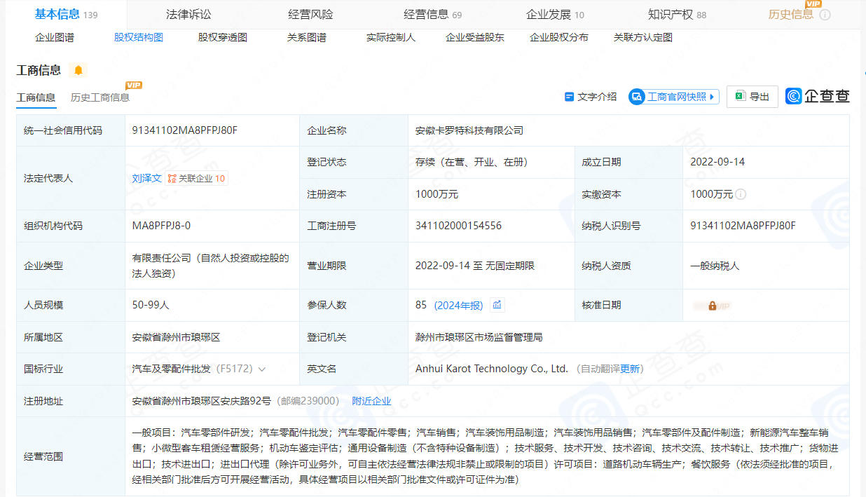Open related companies 关联企业 10 badge
Image resolution: width=866 pixels, height=497 pixels.
coord(197,179)
